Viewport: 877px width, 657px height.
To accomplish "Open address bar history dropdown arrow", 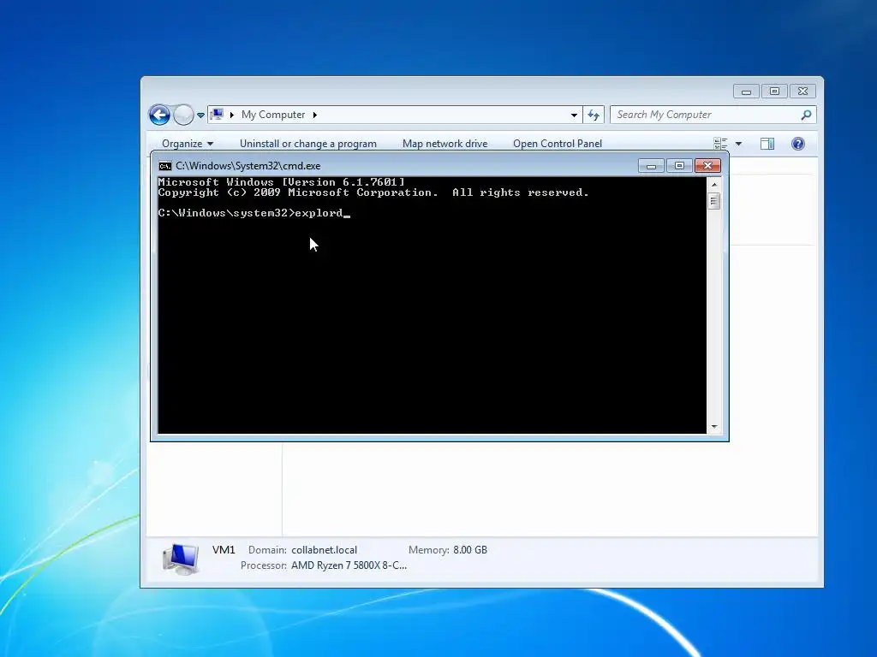I will click(574, 115).
